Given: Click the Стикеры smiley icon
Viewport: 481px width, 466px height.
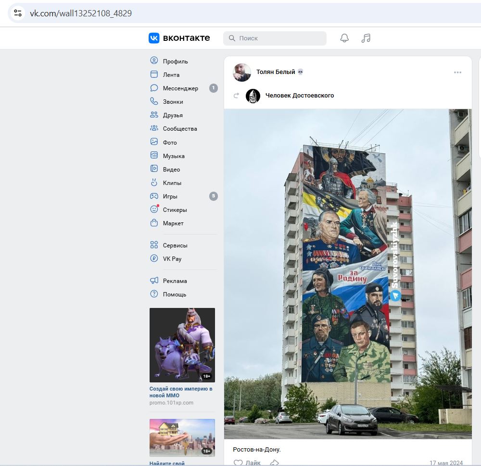Looking at the screenshot, I should point(154,209).
